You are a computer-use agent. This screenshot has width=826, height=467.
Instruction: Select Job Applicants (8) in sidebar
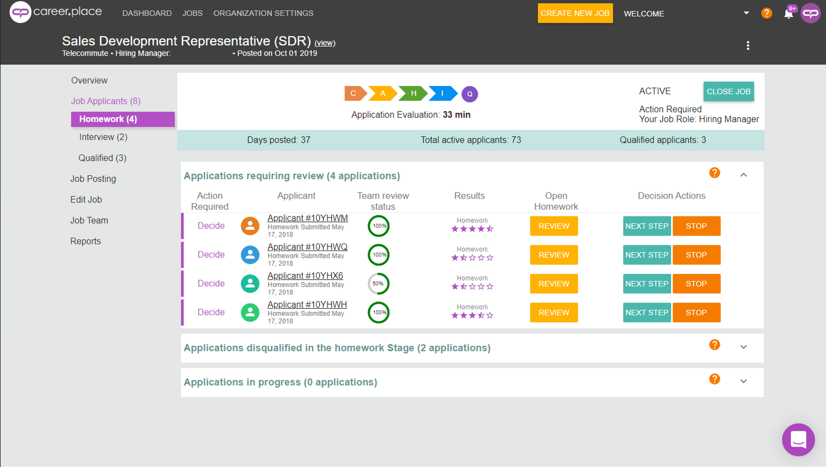[x=106, y=101]
